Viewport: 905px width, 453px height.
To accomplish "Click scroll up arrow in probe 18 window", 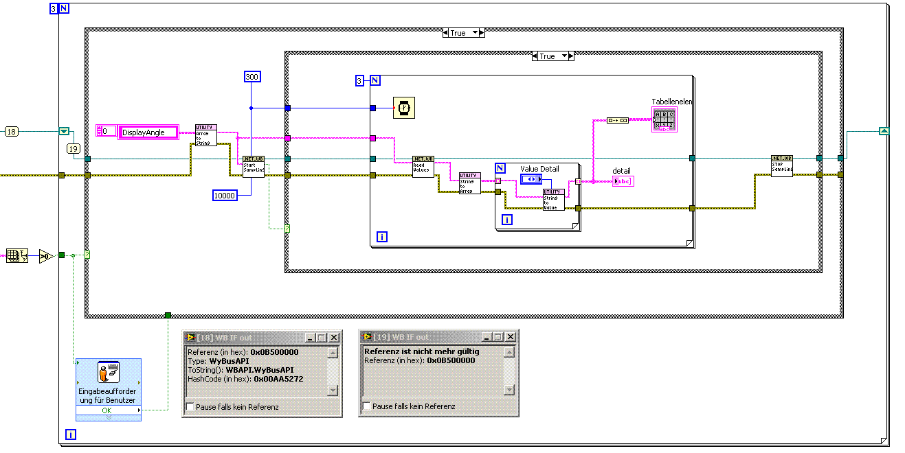I will (333, 353).
